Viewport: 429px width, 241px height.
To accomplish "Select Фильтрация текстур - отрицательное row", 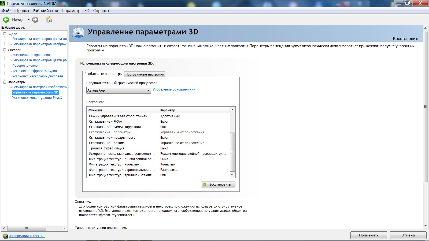I will (158, 170).
